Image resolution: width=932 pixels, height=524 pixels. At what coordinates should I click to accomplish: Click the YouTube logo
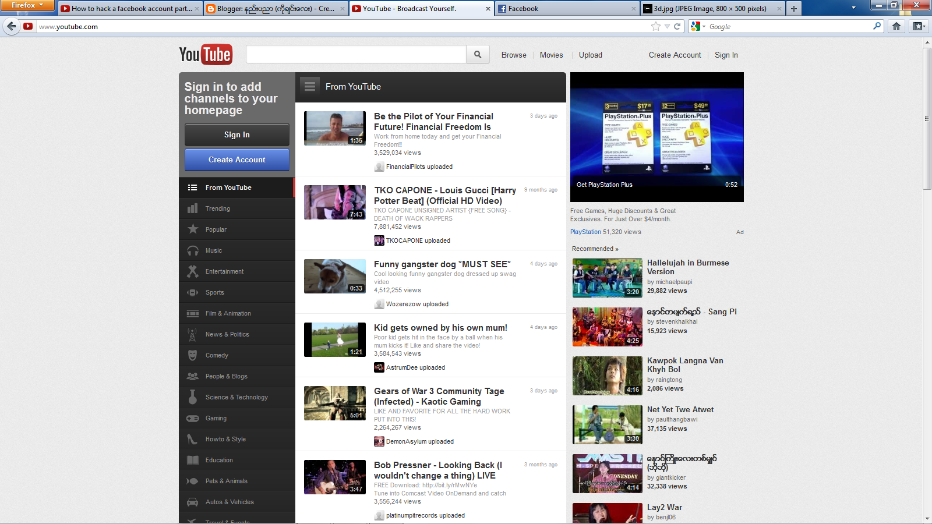pos(206,55)
